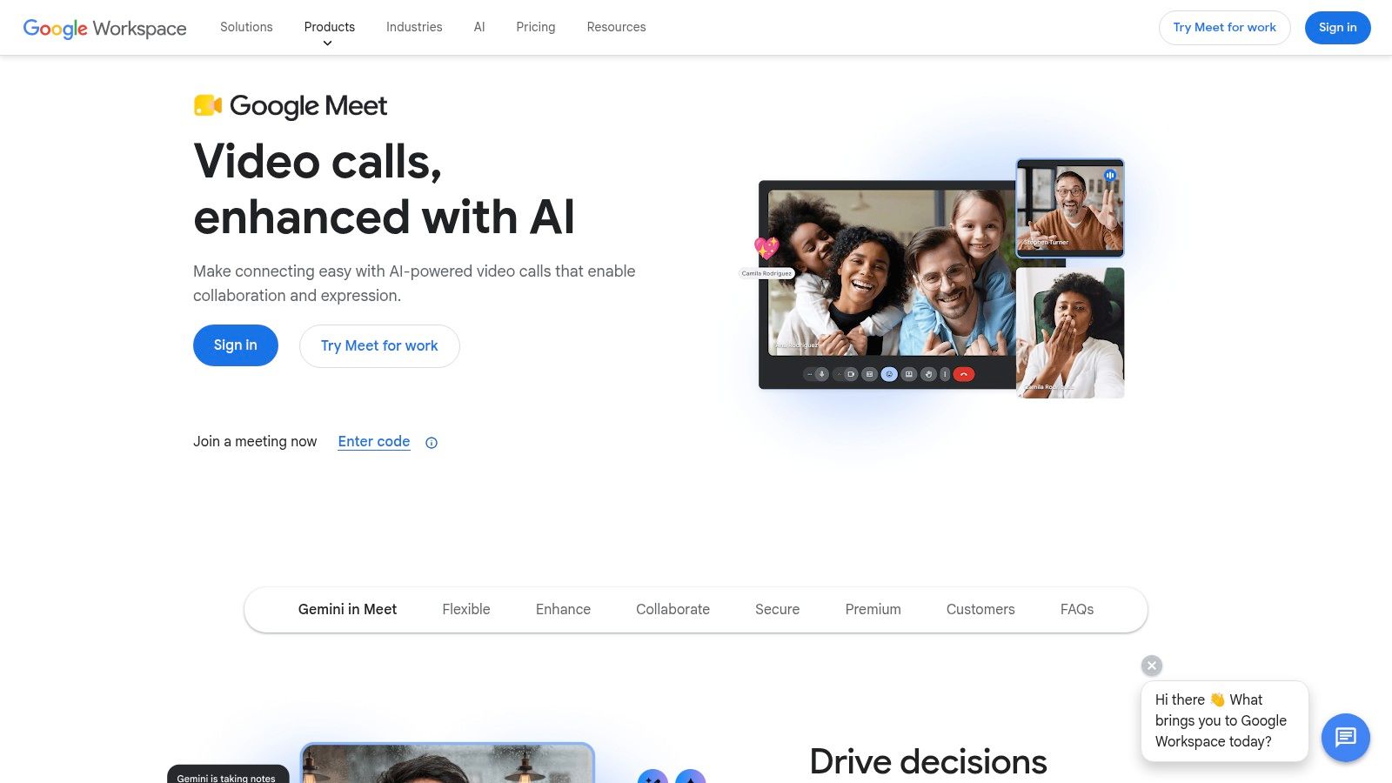Open the Industries menu
Screen dimensions: 1392x783
click(x=414, y=27)
